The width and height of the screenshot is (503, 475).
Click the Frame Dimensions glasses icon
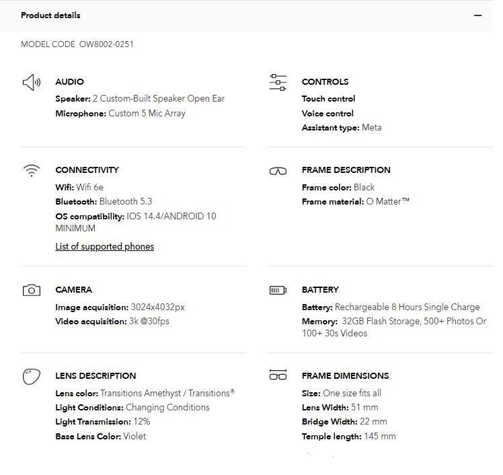click(278, 375)
